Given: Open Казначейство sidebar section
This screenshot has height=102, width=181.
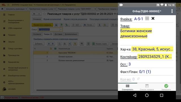Looking at the screenshot, I should (x=14, y=62).
